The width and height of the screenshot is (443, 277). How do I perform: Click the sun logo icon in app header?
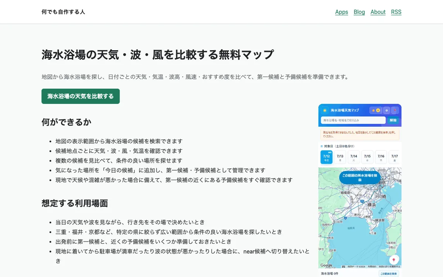[x=325, y=110]
